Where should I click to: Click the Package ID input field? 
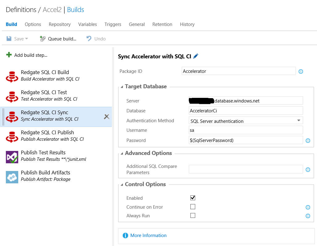pyautogui.click(x=239, y=71)
